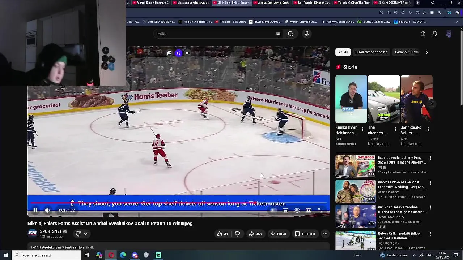The height and width of the screenshot is (260, 463).
Task: Toggle autoplay switch in the player controls
Action: (274, 210)
